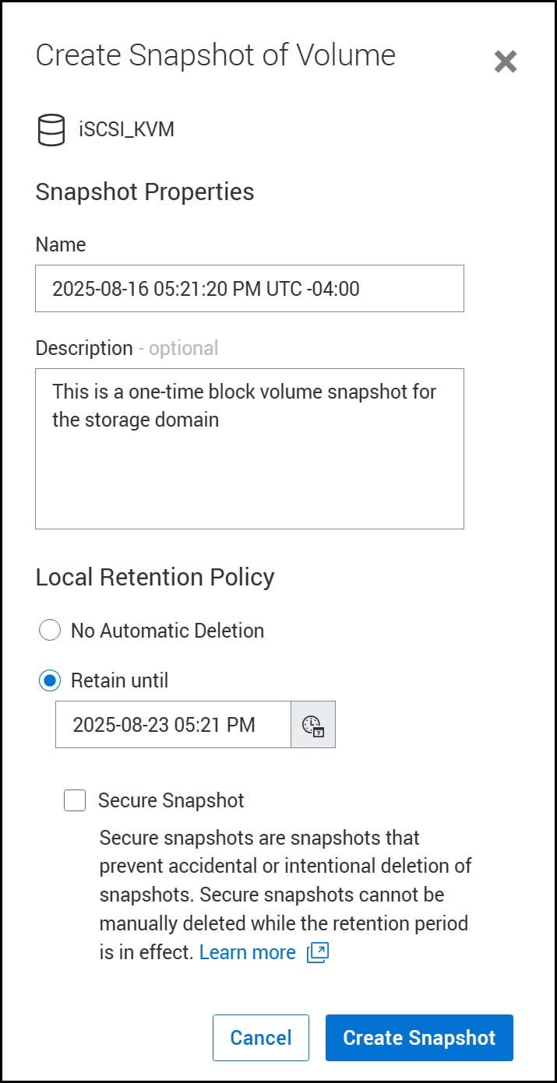Image resolution: width=557 pixels, height=1083 pixels.
Task: Select the Retain until radio button
Action: click(x=50, y=680)
